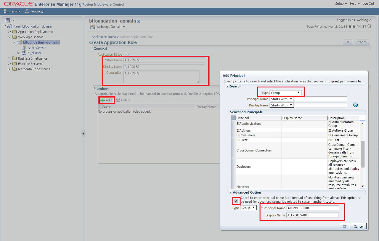
Task: Click the Display Name field under General
Action: (x=164, y=67)
